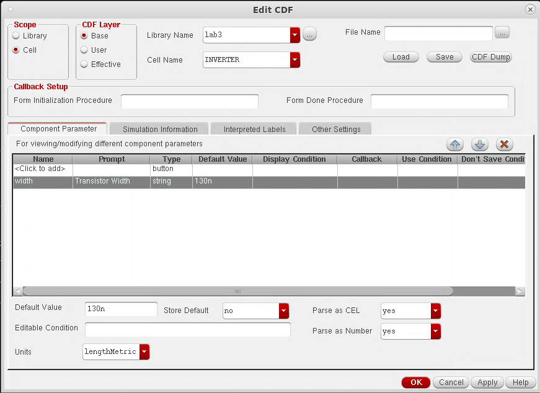Select the User CDF layer option
Viewport: 540px width, 393px height.
pyautogui.click(x=84, y=50)
